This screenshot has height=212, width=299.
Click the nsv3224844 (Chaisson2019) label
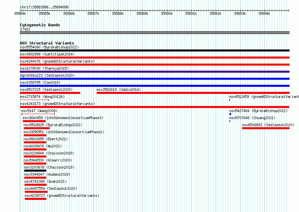[49, 153]
